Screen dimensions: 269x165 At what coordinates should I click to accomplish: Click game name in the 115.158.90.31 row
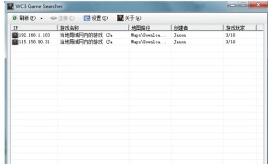[x=86, y=42]
